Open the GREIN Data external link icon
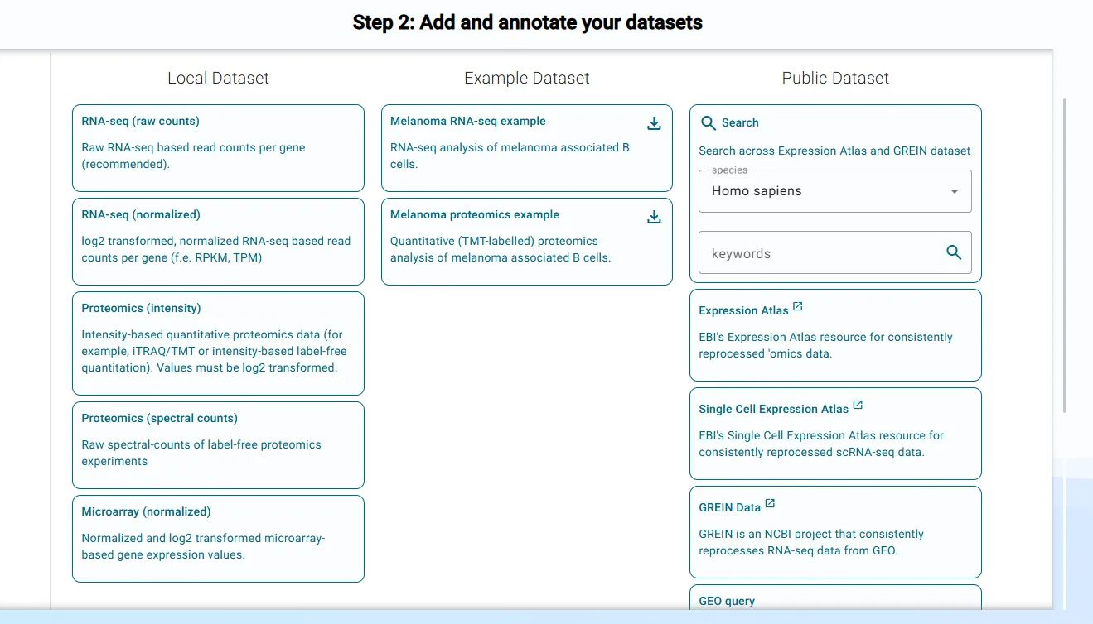 pyautogui.click(x=770, y=503)
